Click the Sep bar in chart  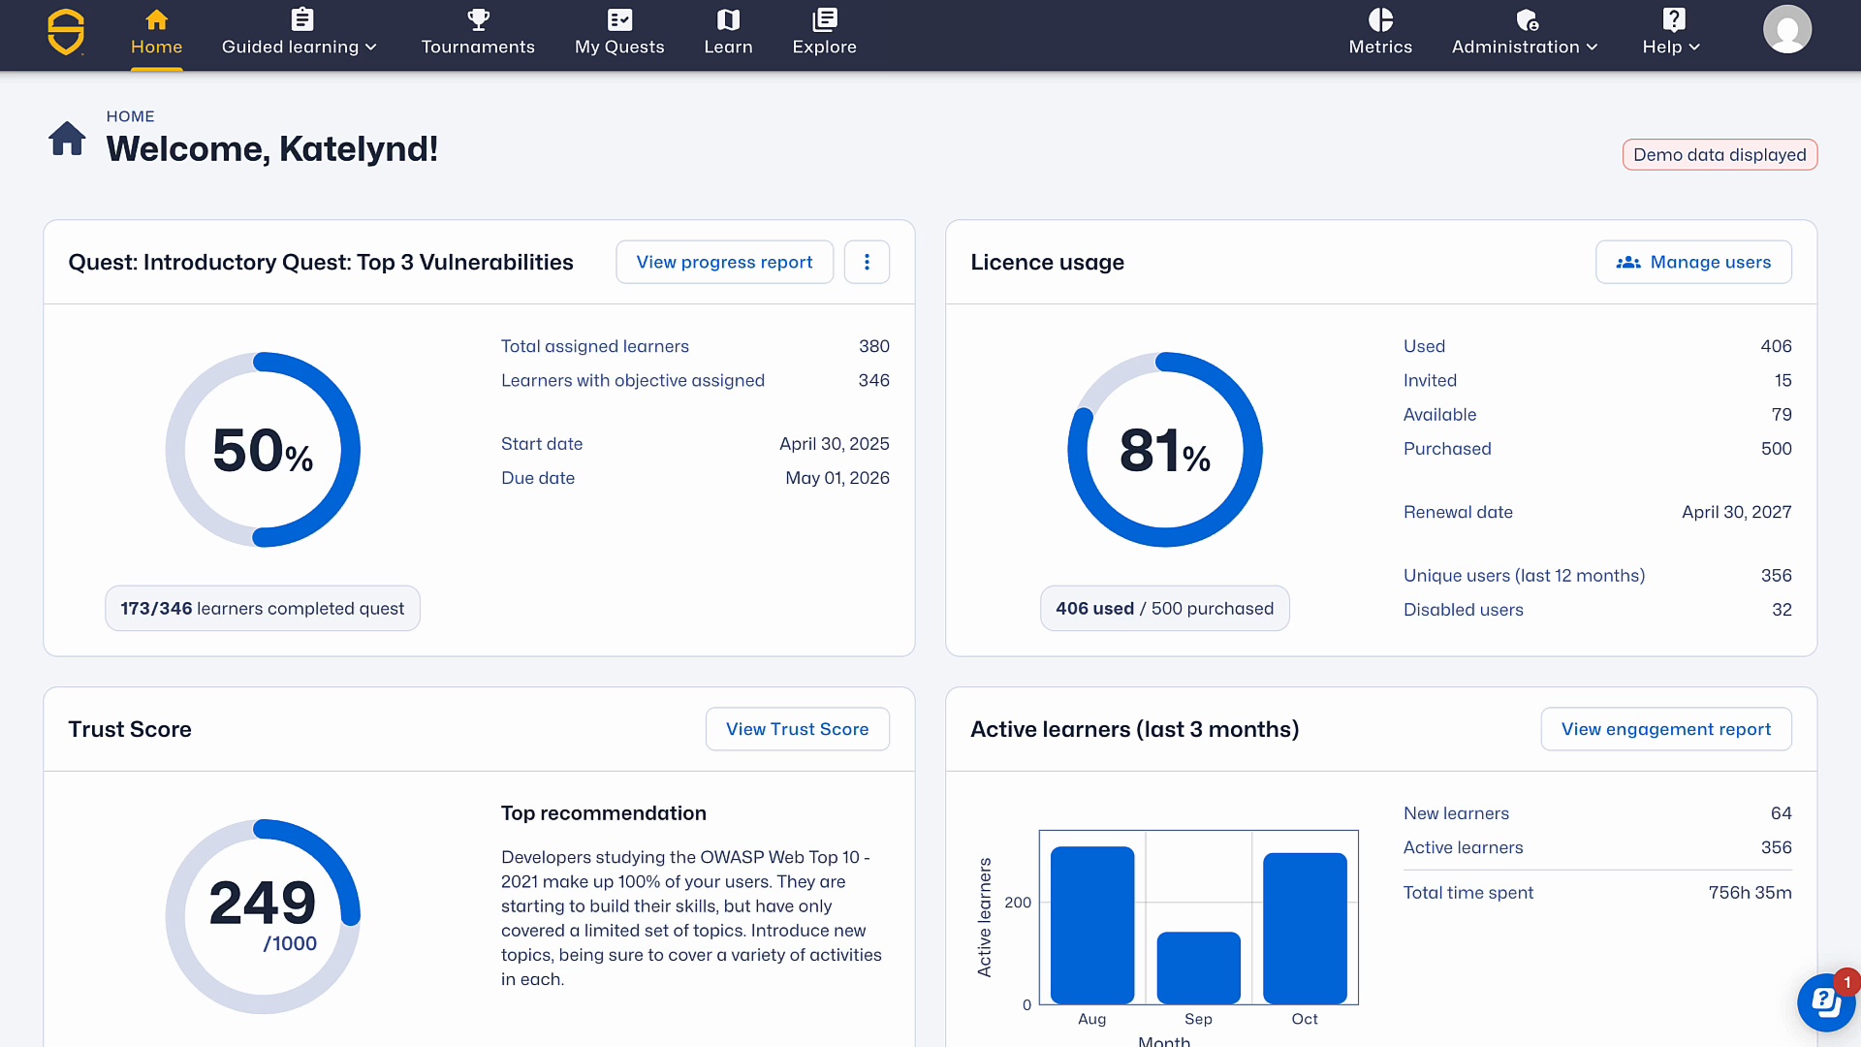click(x=1198, y=968)
